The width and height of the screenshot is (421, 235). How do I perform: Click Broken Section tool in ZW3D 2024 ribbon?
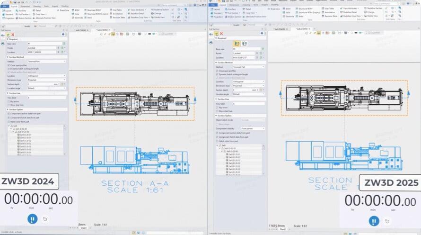click(23, 18)
